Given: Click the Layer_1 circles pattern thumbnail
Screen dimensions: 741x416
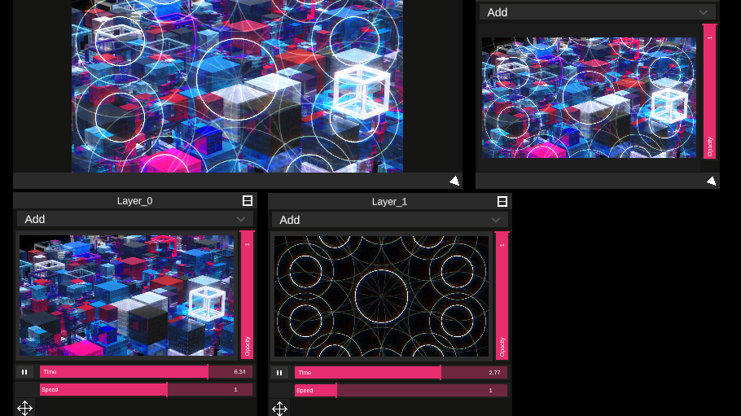Looking at the screenshot, I should [x=382, y=296].
